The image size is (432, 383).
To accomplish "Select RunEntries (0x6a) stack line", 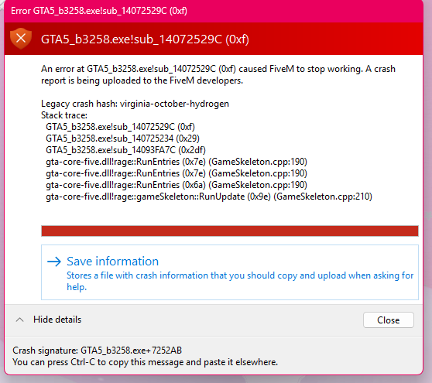I will (x=177, y=185).
